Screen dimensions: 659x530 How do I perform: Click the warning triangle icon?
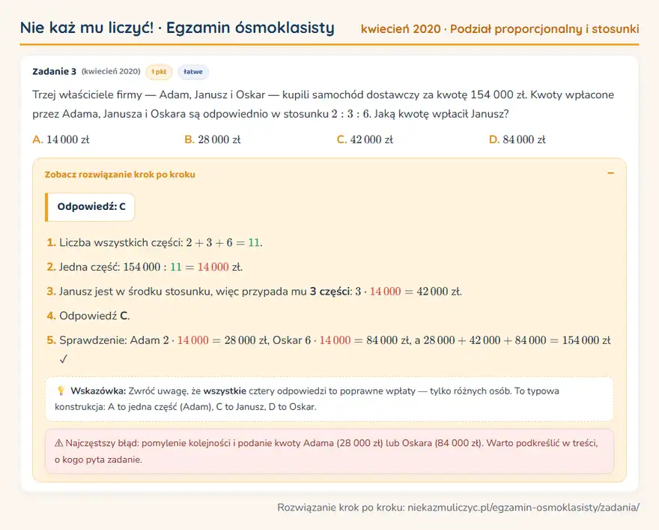point(59,443)
